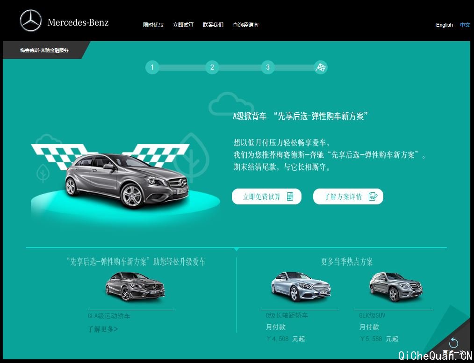Click the ￥5,588 元起 price text
Viewport: 474px width, 363px height.
(x=379, y=339)
